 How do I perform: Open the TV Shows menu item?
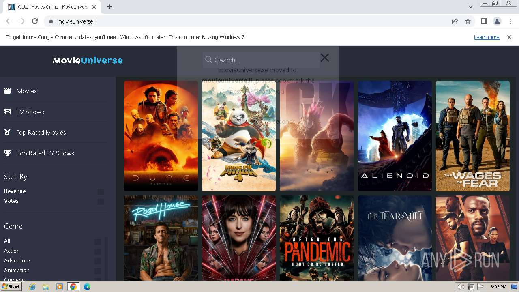click(x=30, y=112)
